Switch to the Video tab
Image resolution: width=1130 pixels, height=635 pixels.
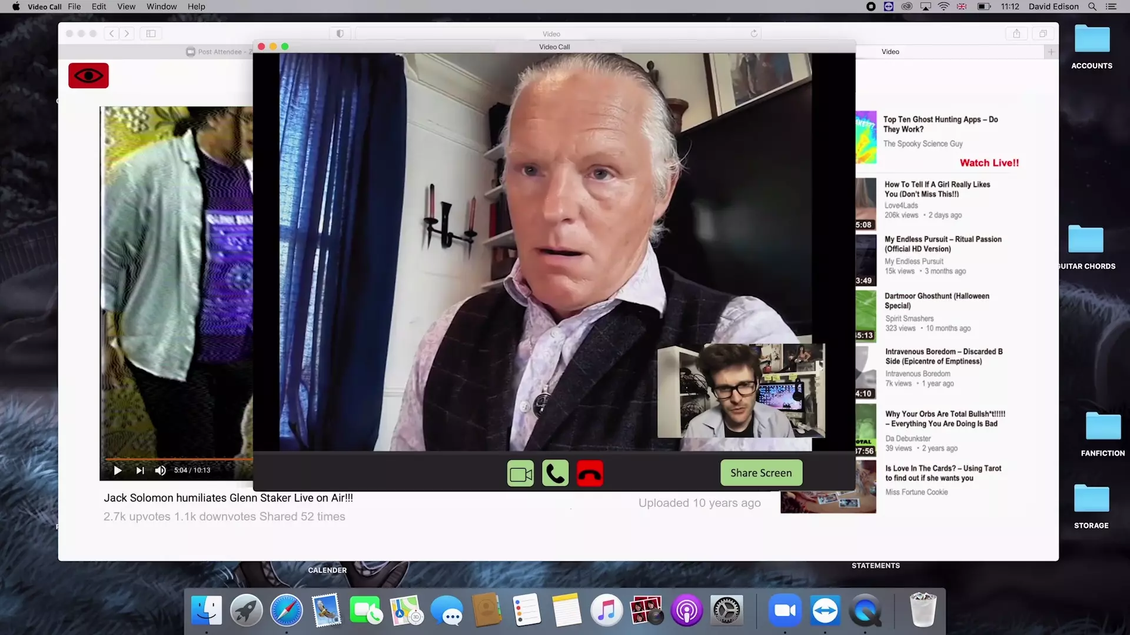coord(890,52)
